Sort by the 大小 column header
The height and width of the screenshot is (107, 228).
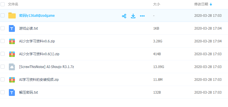[x=156, y=4]
